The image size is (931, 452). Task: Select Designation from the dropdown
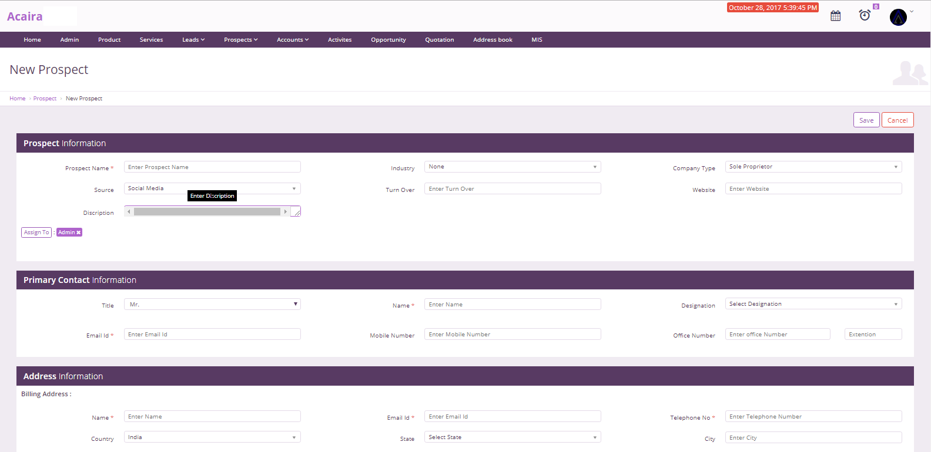(813, 304)
